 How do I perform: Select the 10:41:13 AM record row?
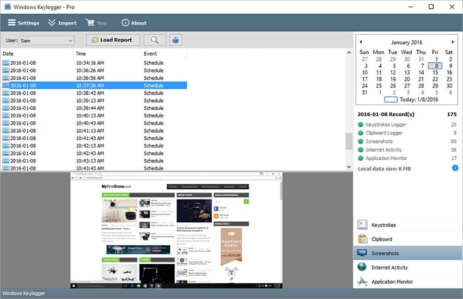click(94, 130)
